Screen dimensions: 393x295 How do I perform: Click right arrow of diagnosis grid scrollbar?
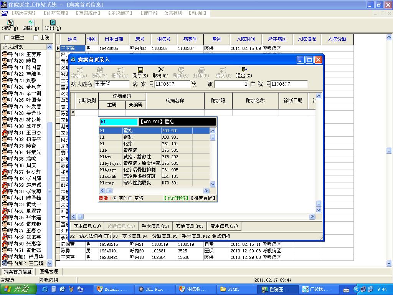coord(312,217)
